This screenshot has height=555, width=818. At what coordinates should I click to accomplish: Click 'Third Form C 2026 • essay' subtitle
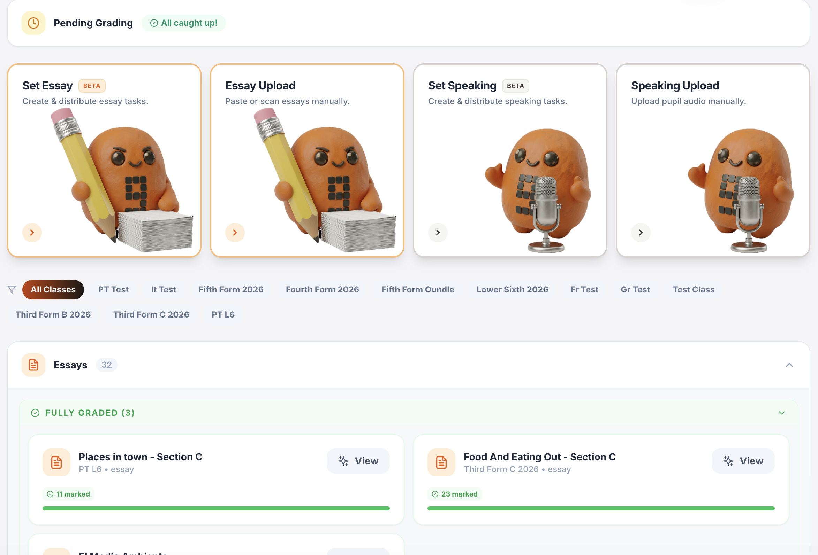(517, 470)
